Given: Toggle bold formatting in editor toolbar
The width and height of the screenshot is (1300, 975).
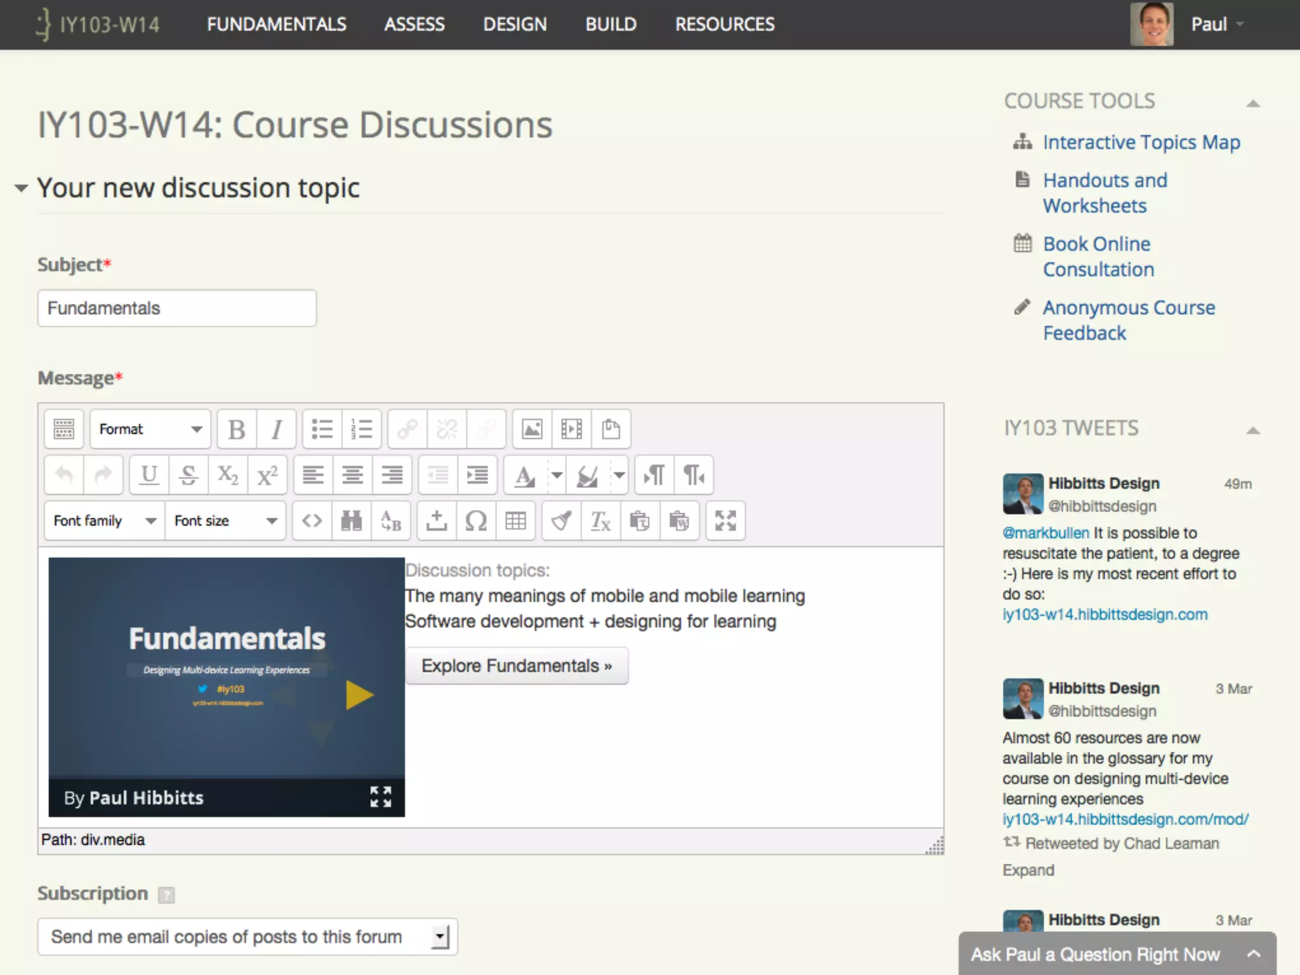Looking at the screenshot, I should click(x=237, y=430).
